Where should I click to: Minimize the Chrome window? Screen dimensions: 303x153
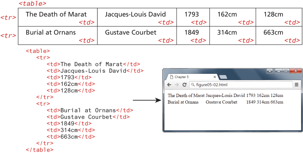pyautogui.click(x=278, y=71)
